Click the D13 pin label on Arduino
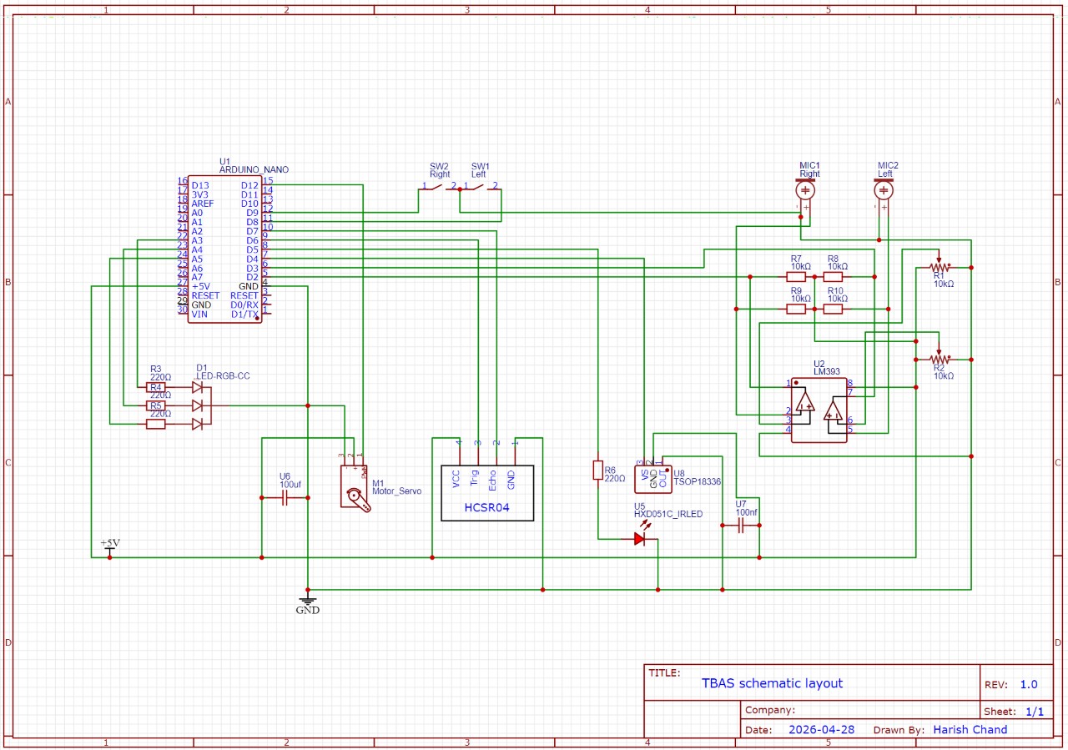1068x750 pixels. pyautogui.click(x=200, y=185)
